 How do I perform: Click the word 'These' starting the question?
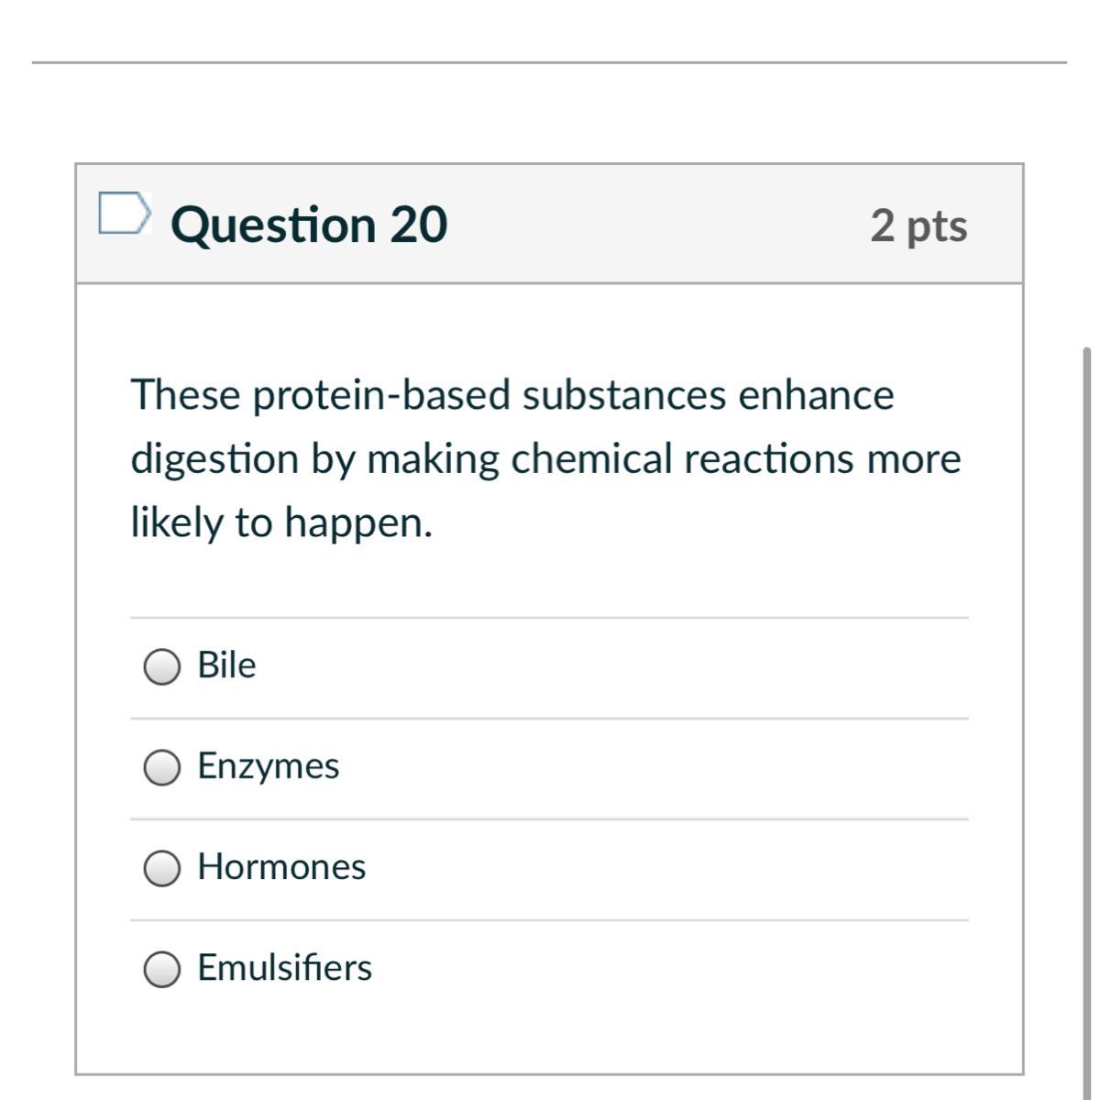click(184, 395)
